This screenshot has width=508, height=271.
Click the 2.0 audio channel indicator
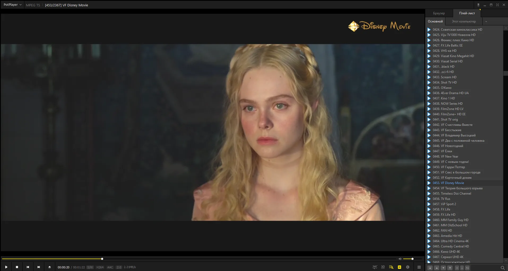(119, 267)
